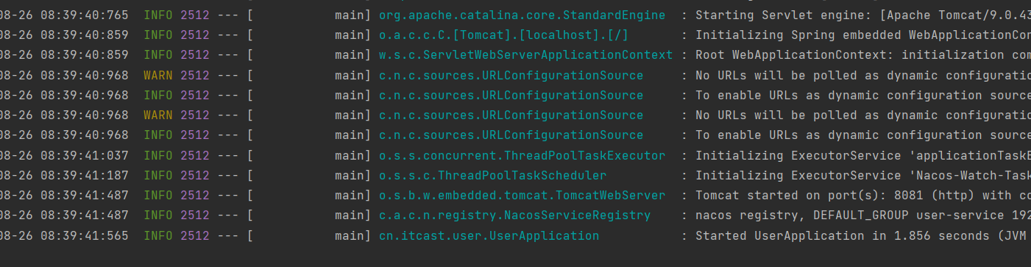Click the 'Initializing Spring embedded' log message
This screenshot has height=267, width=1031.
pyautogui.click(x=862, y=35)
